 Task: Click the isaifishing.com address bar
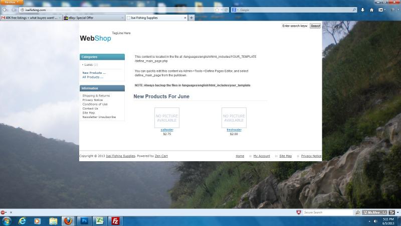pyautogui.click(x=115, y=10)
